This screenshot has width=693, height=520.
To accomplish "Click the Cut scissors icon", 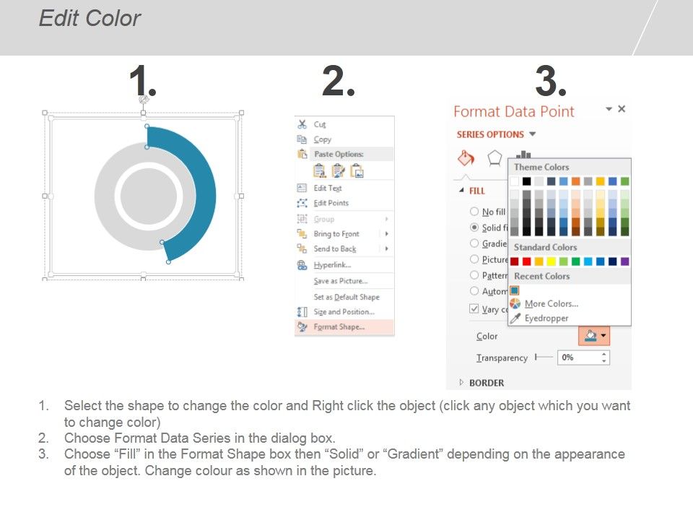I will pyautogui.click(x=302, y=124).
